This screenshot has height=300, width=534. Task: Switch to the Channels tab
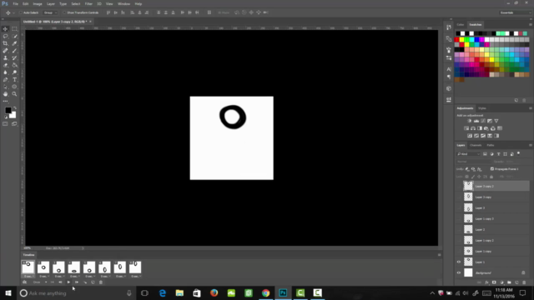click(476, 145)
